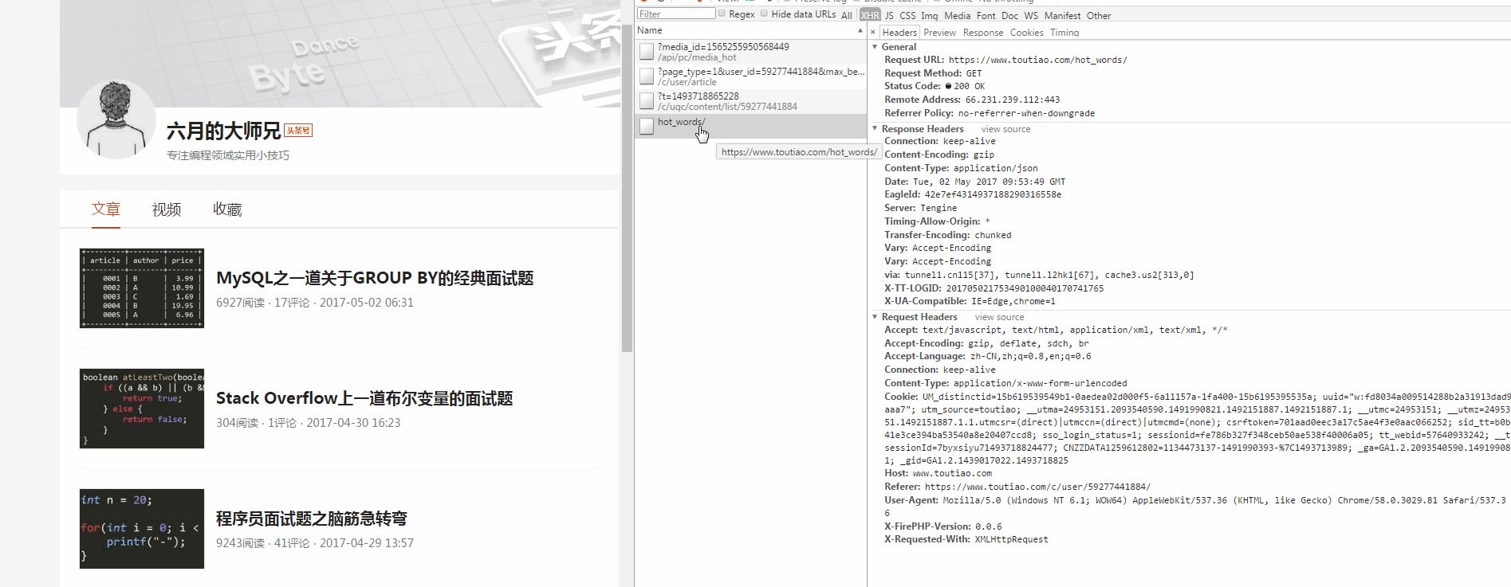Select the ?media_id=1565255950568449 request
The height and width of the screenshot is (587, 1511).
750,52
